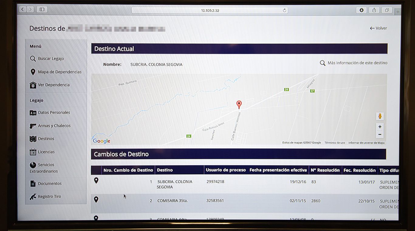The height and width of the screenshot is (231, 415).
Task: Click the Armas y Chalecos gun icon
Action: click(33, 126)
